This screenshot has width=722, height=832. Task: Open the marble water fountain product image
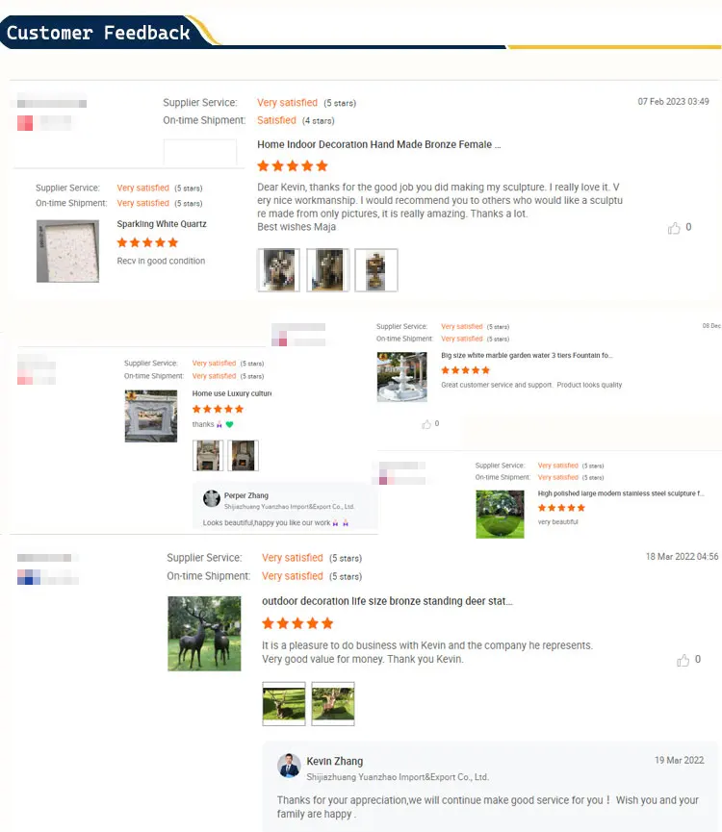401,377
